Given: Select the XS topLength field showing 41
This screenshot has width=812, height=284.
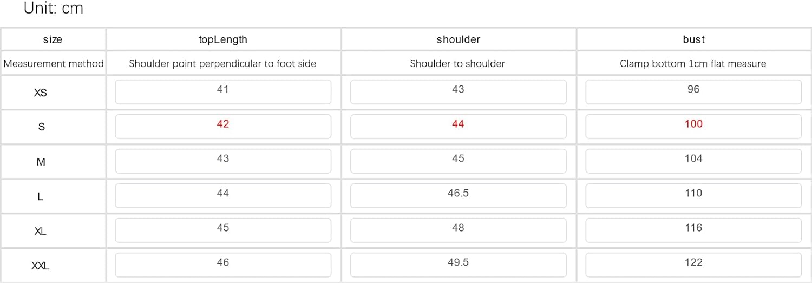Looking at the screenshot, I should tap(223, 92).
